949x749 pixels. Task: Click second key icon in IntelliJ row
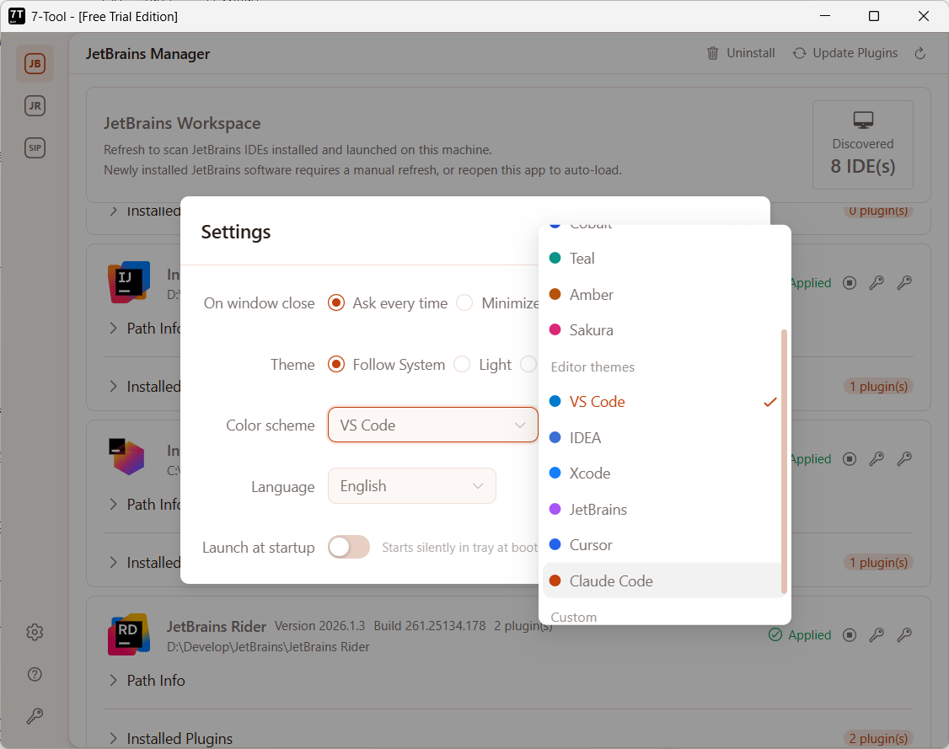pos(904,282)
